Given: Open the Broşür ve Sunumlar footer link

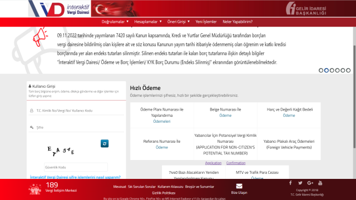Looking at the screenshot, I should tap(200, 187).
